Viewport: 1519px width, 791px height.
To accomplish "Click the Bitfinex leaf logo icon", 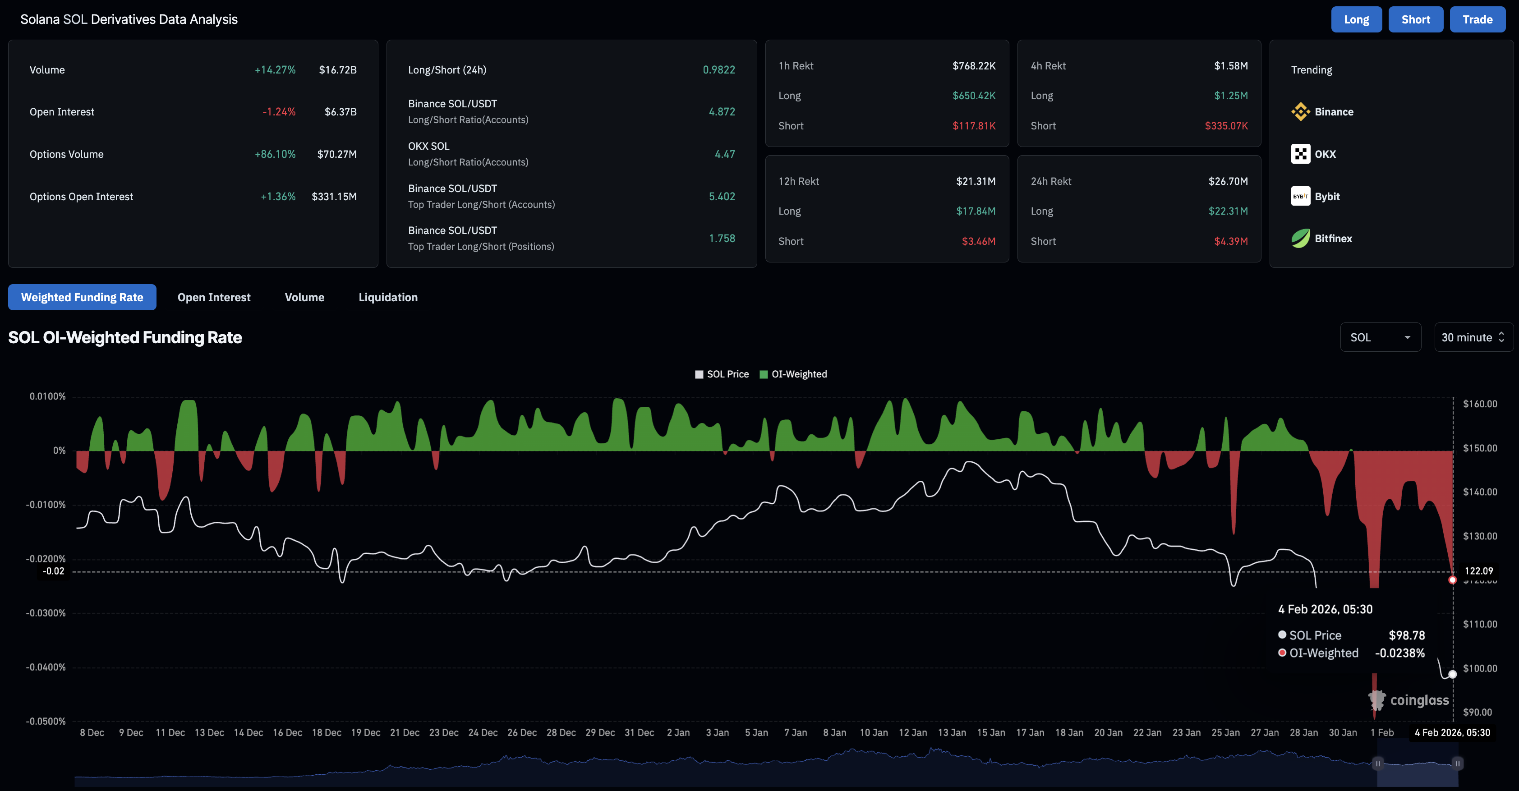I will point(1300,239).
